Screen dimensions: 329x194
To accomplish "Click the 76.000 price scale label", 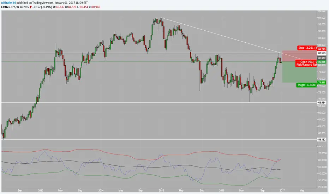I will click(322, 79).
